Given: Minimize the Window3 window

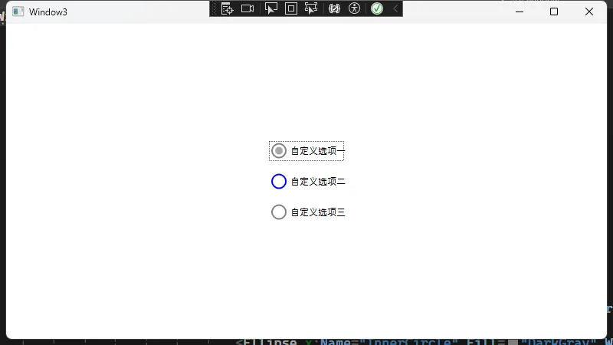Looking at the screenshot, I should pyautogui.click(x=520, y=11).
